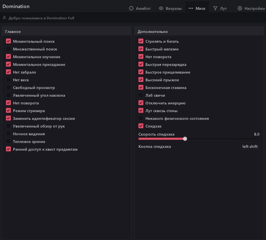Click the Скорость спидхака slider handle
The width and height of the screenshot is (266, 240).
[x=185, y=139]
